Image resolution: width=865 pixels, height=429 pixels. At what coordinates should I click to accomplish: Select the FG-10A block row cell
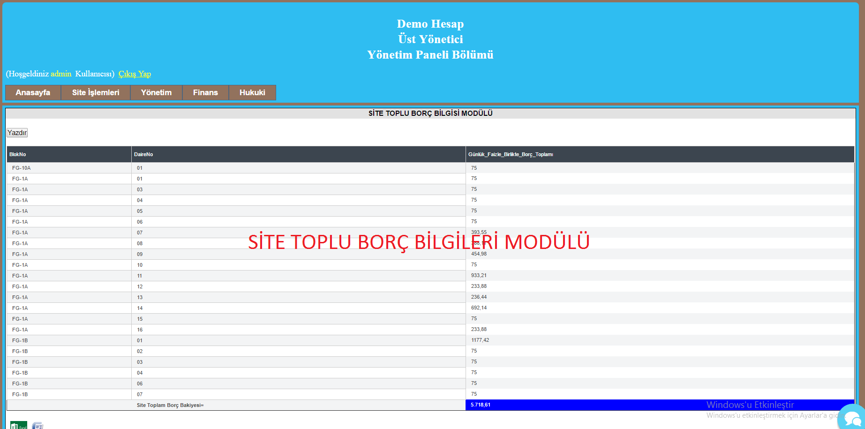pos(22,168)
